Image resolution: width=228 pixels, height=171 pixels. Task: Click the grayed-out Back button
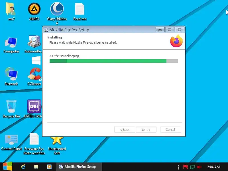click(x=125, y=130)
